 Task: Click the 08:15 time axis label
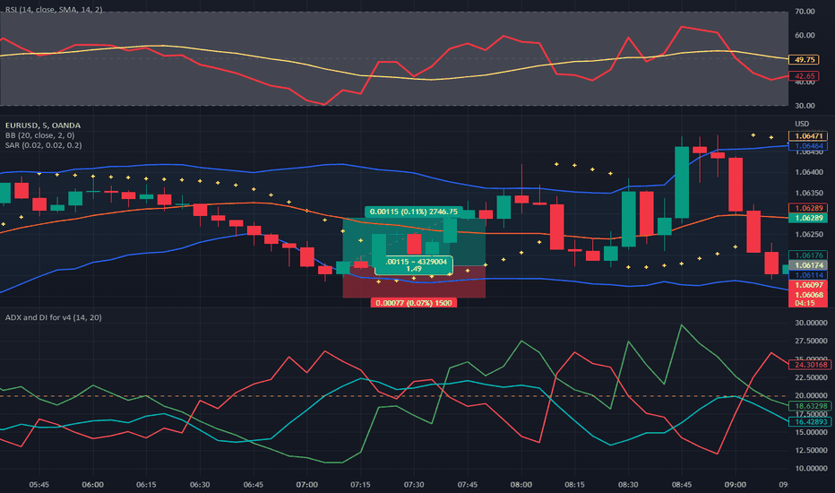574,484
